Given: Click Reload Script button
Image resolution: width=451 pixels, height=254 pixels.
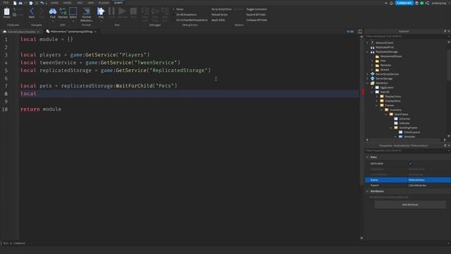Looking at the screenshot, I should click(x=219, y=14).
